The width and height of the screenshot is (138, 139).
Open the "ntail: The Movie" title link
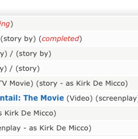click(x=32, y=98)
